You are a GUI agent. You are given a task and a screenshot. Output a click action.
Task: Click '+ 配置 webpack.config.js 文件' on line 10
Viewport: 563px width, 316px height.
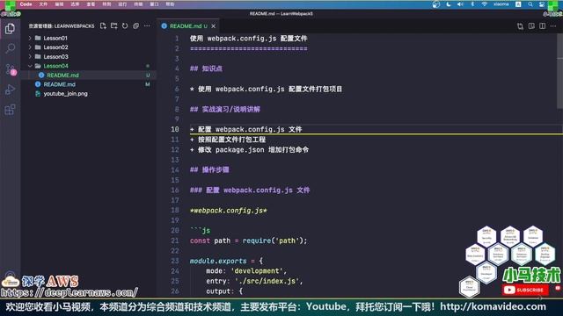click(246, 129)
